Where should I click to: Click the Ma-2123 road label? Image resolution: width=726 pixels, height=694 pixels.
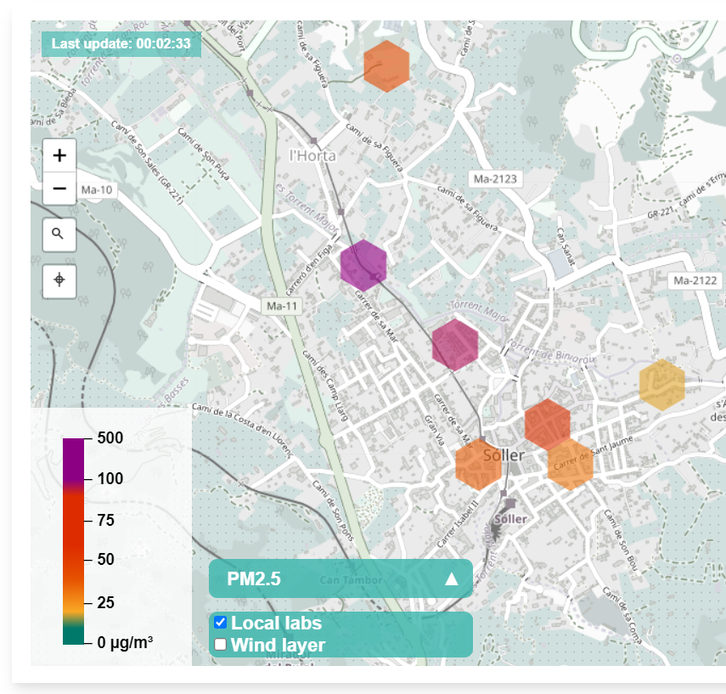[495, 179]
